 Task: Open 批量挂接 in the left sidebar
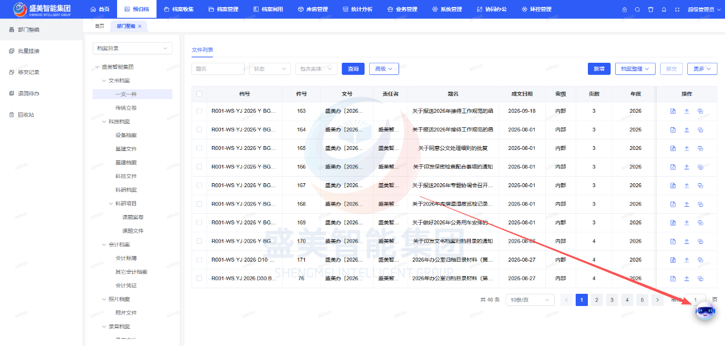click(29, 51)
